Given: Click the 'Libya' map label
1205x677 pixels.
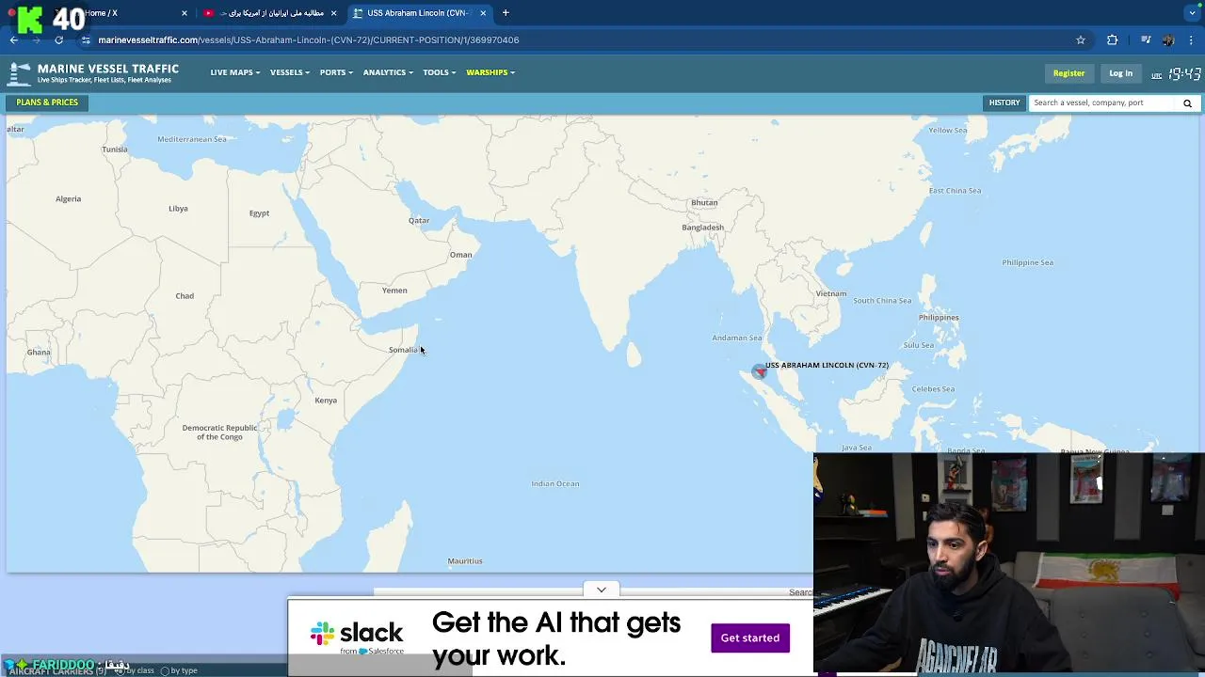Looking at the screenshot, I should pos(178,209).
